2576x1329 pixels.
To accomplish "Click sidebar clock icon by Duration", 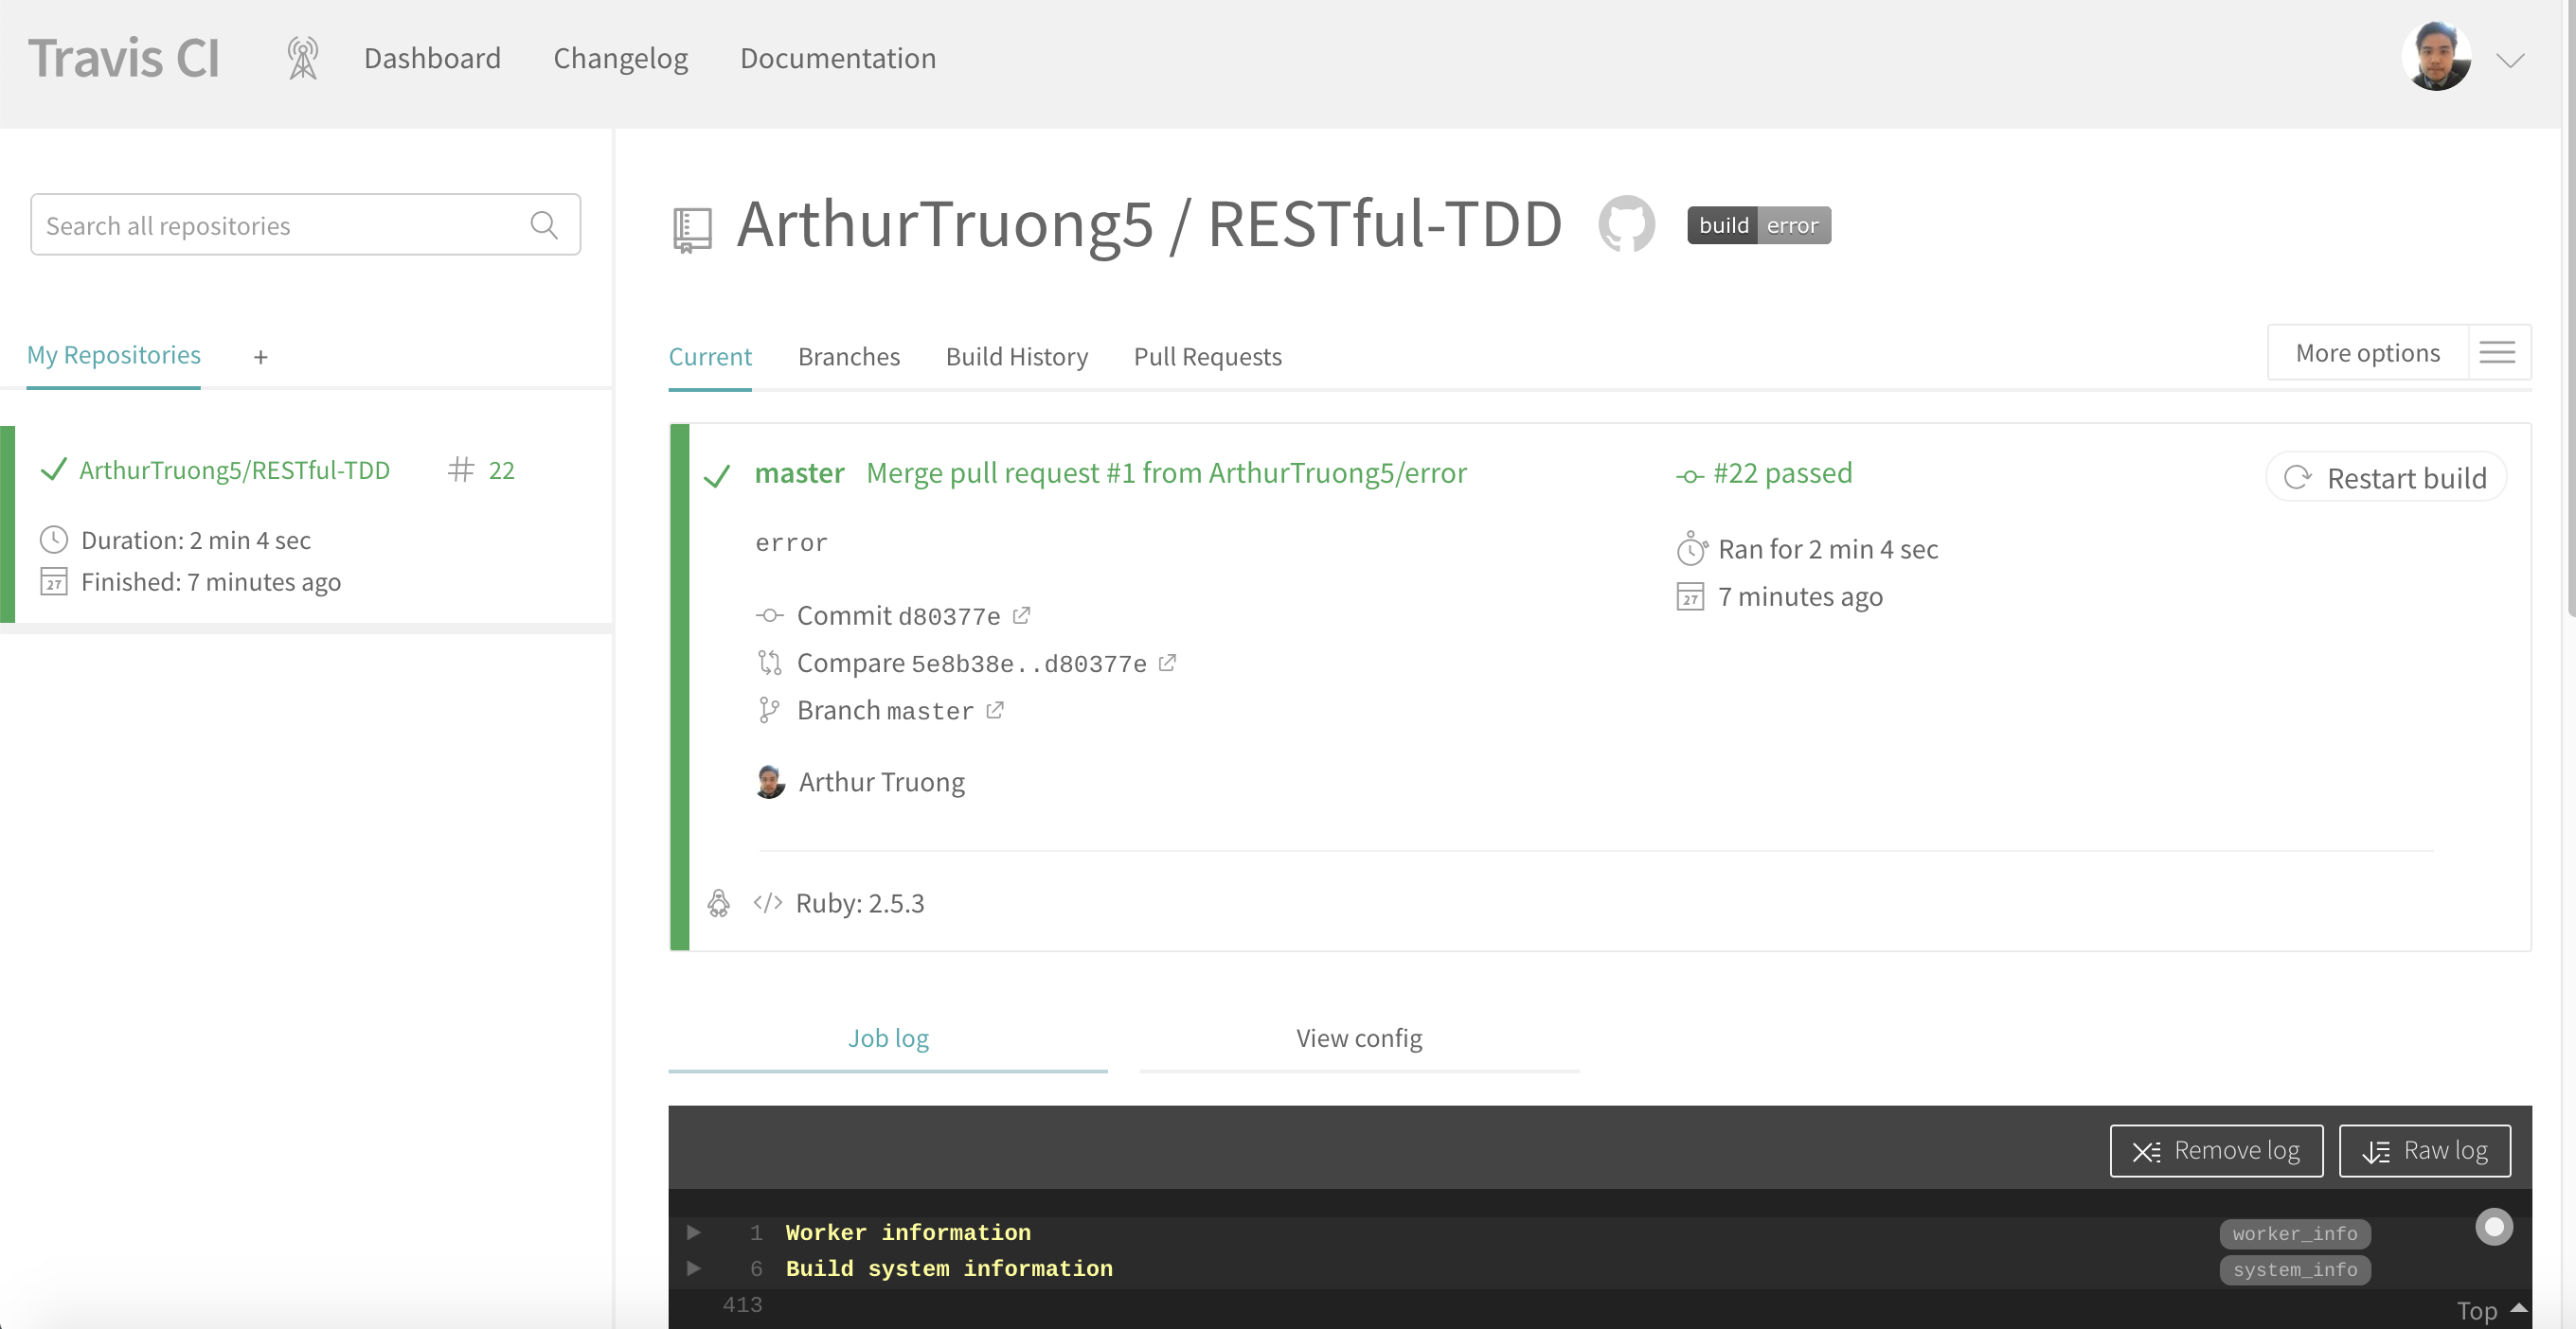I will coord(53,540).
